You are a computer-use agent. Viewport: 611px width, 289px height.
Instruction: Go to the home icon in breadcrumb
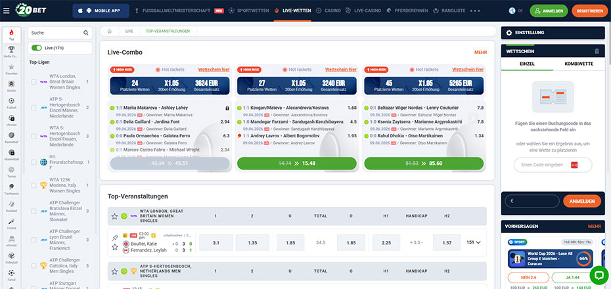click(x=110, y=31)
